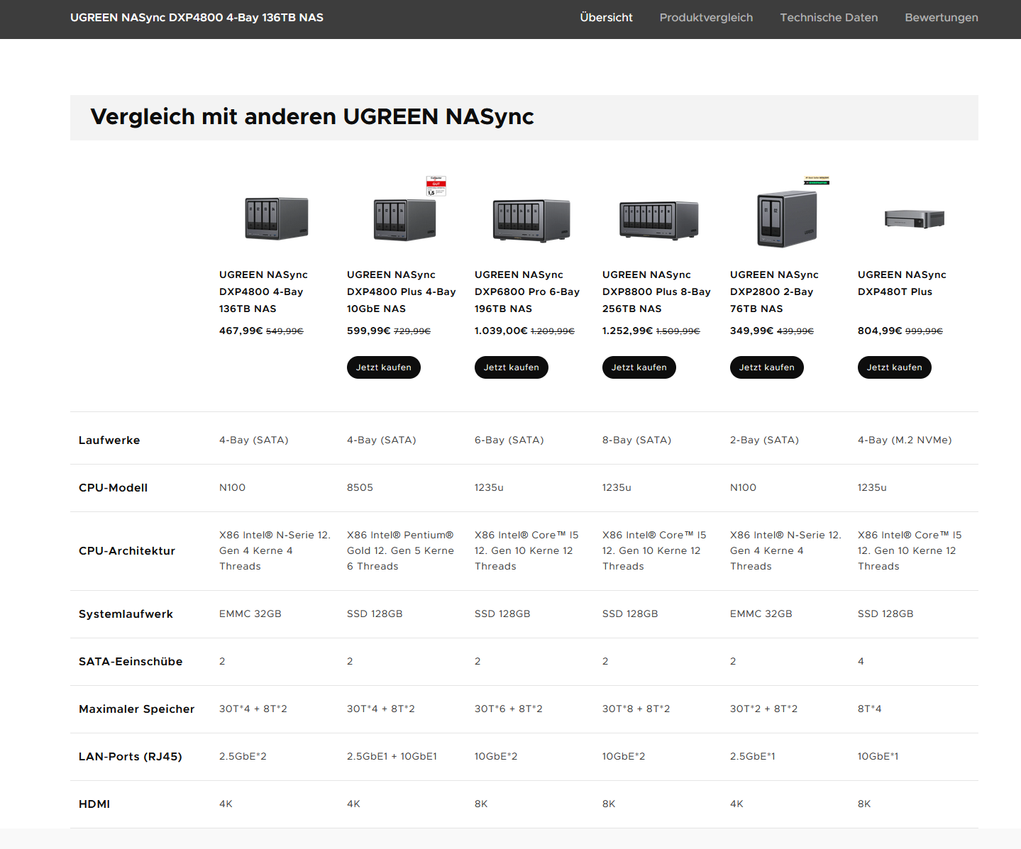The height and width of the screenshot is (849, 1021).
Task: Open DXP6800 Pro 6-Bay product image
Action: pyautogui.click(x=531, y=221)
